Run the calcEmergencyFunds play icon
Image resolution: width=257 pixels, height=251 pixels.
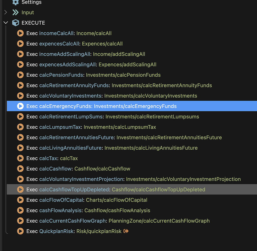20,106
